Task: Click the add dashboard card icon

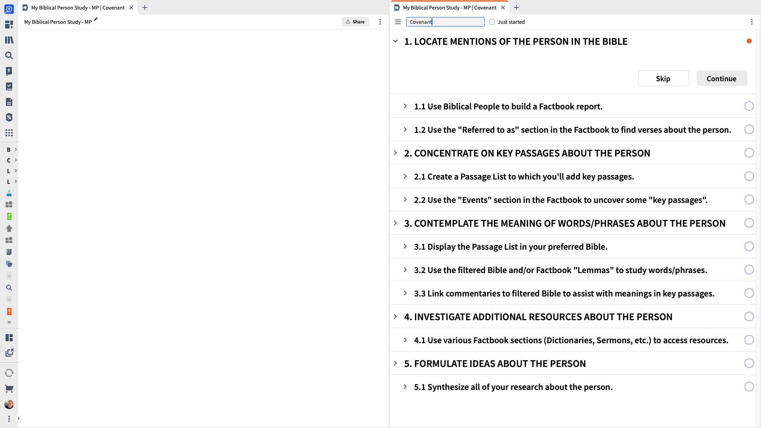Action: click(9, 25)
